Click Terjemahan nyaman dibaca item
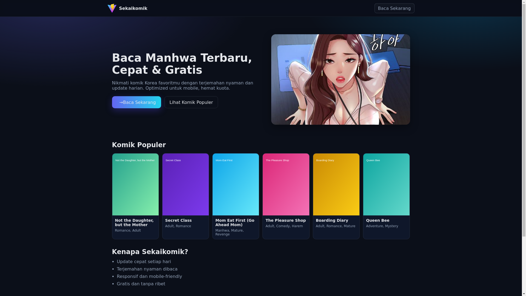 pos(147,269)
